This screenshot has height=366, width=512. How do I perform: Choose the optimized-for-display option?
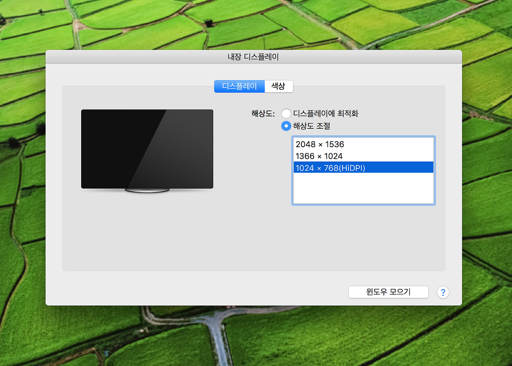(286, 113)
